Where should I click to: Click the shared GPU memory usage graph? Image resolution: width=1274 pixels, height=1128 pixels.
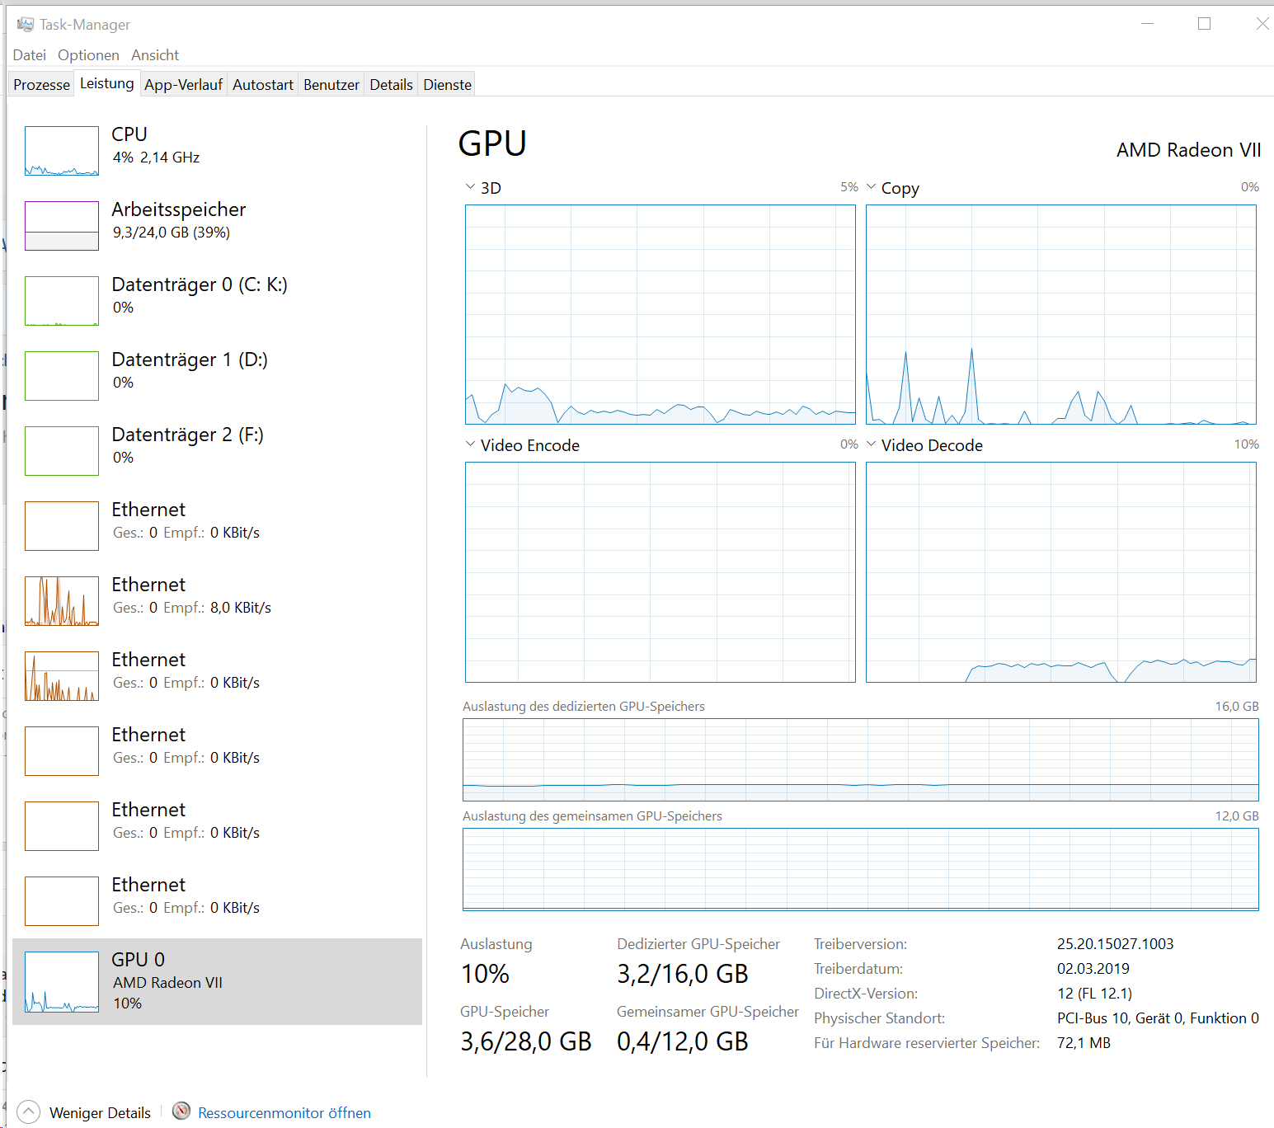(861, 869)
